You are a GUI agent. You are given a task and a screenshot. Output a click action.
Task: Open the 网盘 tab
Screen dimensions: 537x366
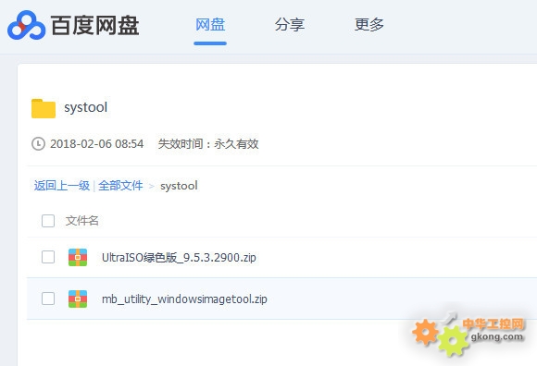pos(210,25)
